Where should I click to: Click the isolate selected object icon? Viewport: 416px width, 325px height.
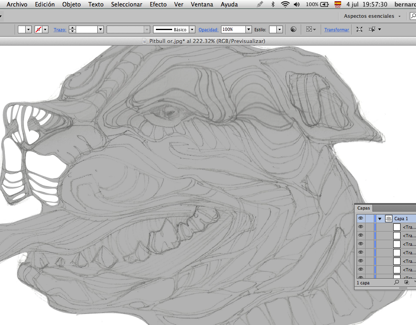pyautogui.click(x=359, y=30)
